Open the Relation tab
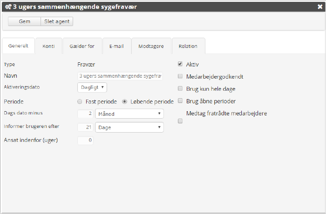 (188, 46)
